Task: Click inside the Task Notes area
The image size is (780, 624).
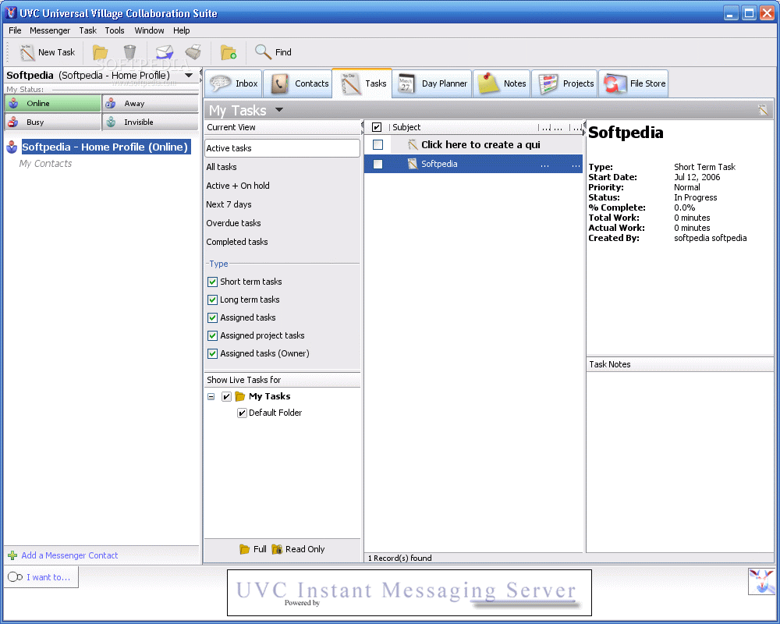Action: 679,462
